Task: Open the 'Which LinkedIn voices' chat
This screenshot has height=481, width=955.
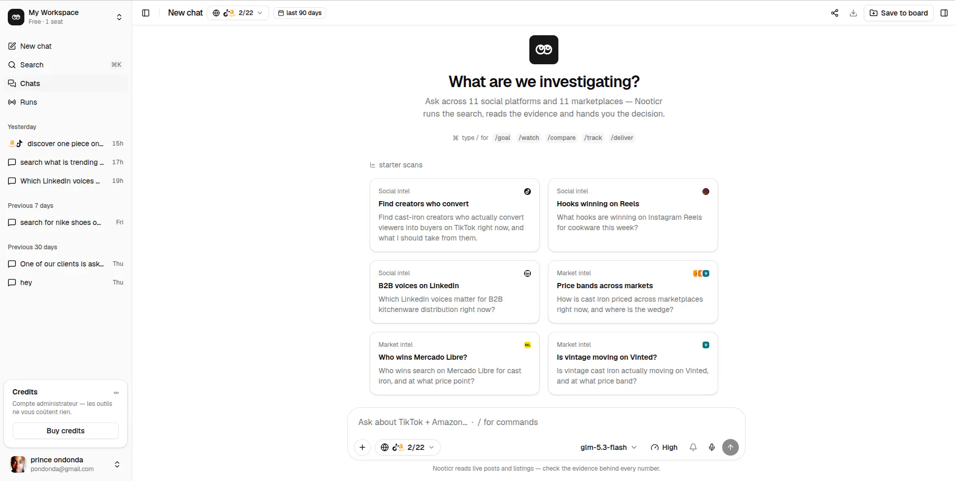Action: (x=66, y=181)
